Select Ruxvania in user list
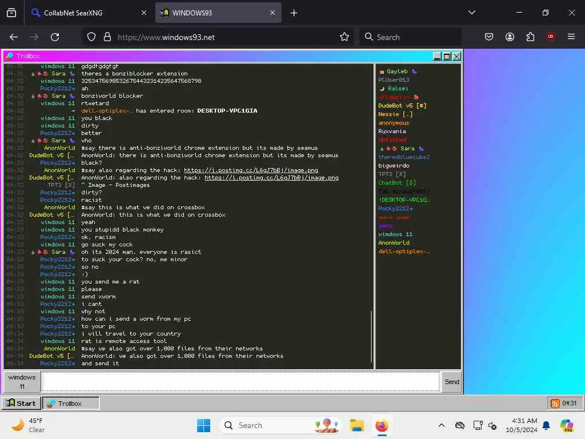 click(392, 131)
